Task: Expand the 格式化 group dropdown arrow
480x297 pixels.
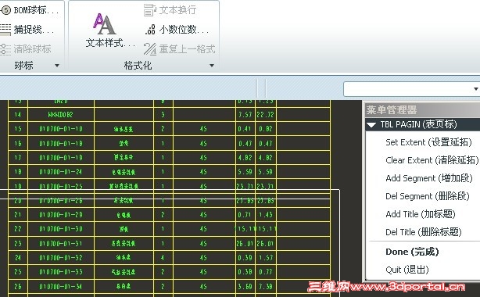Action: click(x=212, y=65)
